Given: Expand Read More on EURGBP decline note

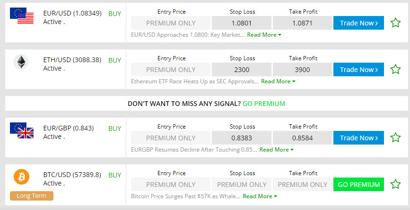Looking at the screenshot, I should coord(276,150).
